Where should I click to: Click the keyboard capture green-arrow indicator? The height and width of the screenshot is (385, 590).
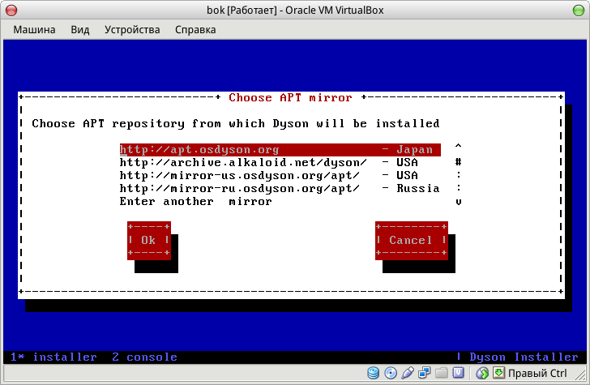(x=498, y=373)
